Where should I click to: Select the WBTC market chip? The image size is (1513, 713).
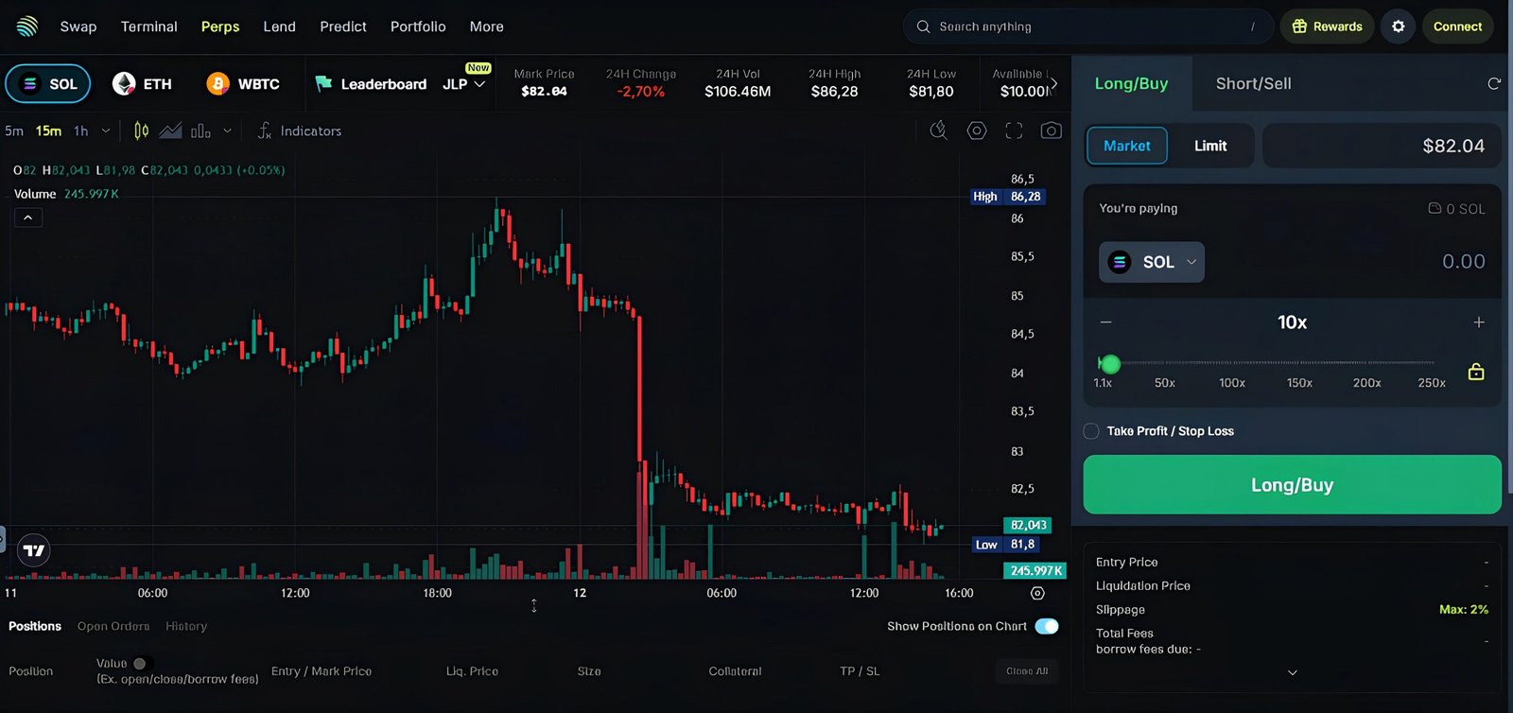tap(243, 83)
